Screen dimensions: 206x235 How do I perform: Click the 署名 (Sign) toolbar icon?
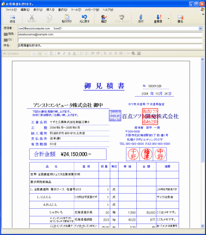pyautogui.click(x=180, y=17)
